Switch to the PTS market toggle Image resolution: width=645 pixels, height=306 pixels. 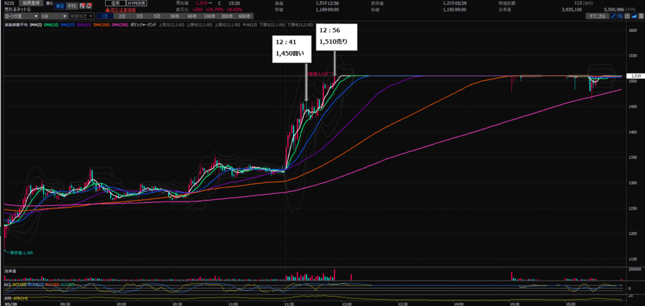pyautogui.click(x=72, y=6)
